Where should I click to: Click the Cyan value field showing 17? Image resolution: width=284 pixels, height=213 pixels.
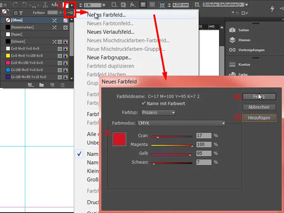point(204,136)
